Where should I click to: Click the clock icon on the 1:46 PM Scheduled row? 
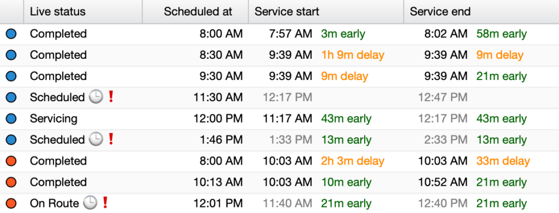pos(96,139)
